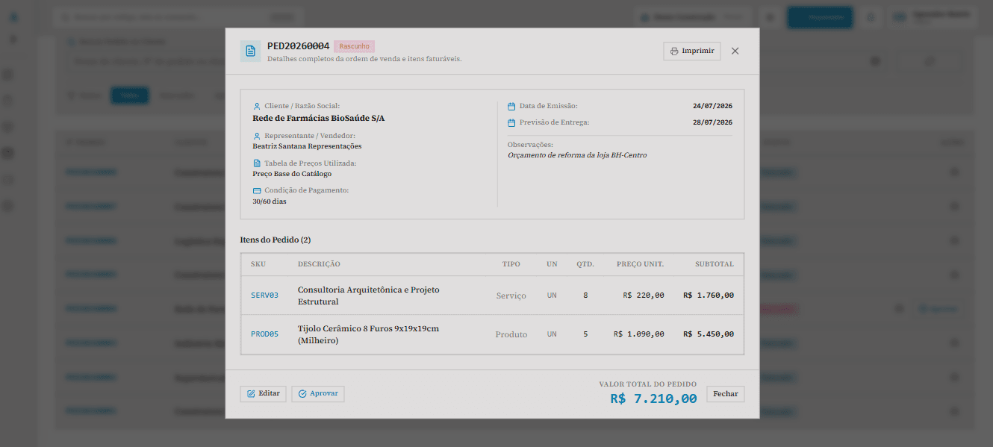This screenshot has width=993, height=447.
Task: Select client name Rede de Farmácias BioSaúde S/A
Action: coord(319,118)
